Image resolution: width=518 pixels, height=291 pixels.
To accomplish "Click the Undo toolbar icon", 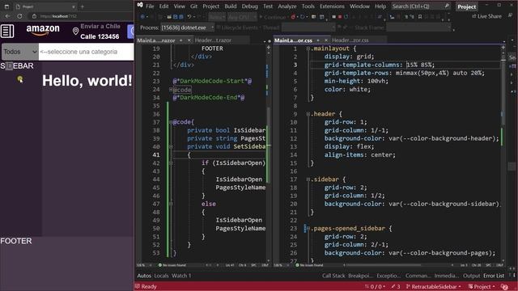I will click(189, 16).
